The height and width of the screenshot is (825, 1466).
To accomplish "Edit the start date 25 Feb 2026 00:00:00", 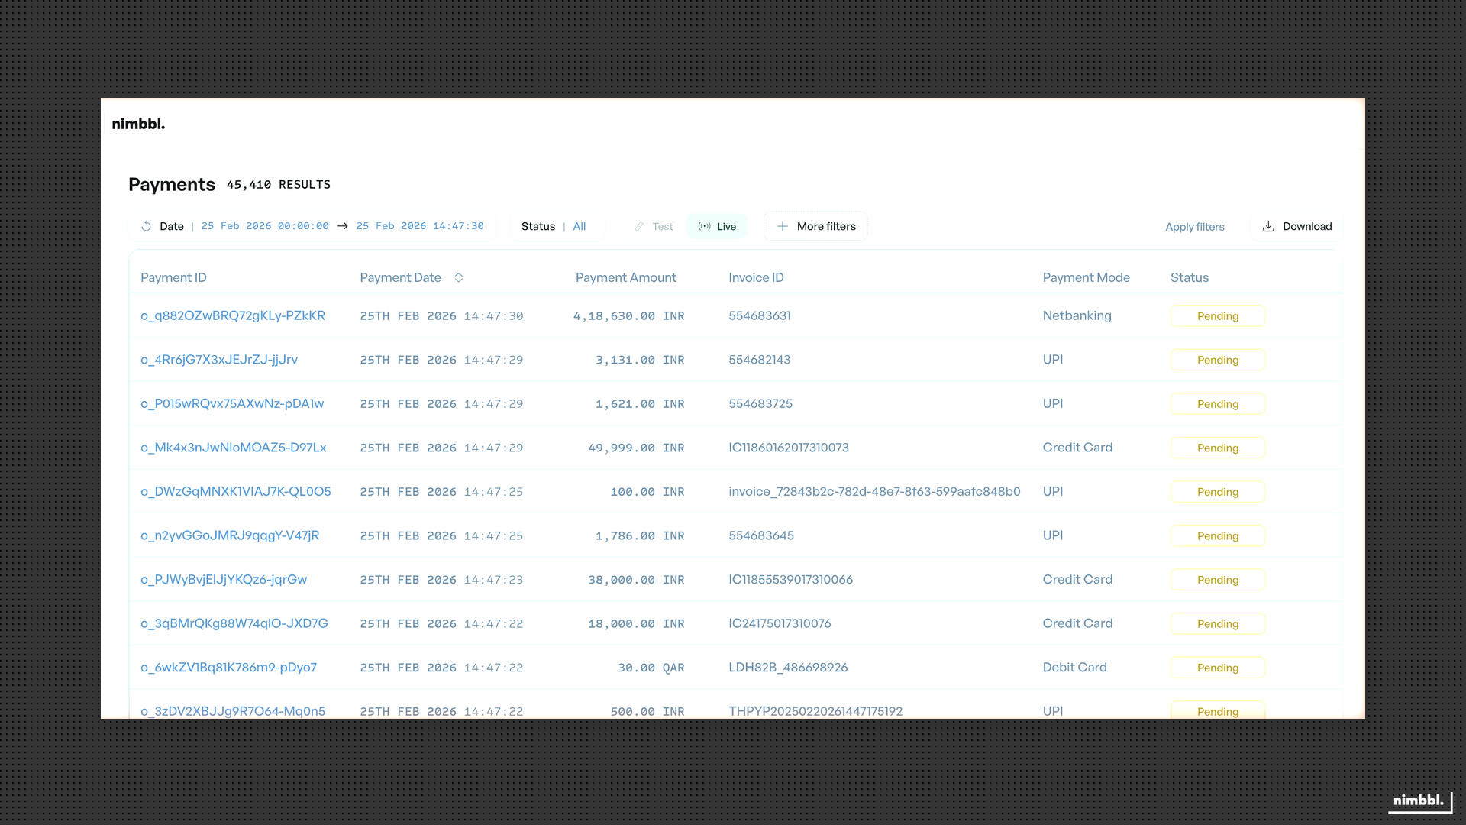I will [265, 226].
